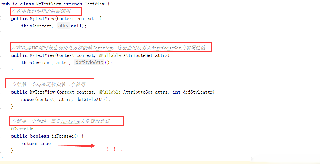
Task: Click the attrs: inlay parameter hint
Action: pos(64,26)
